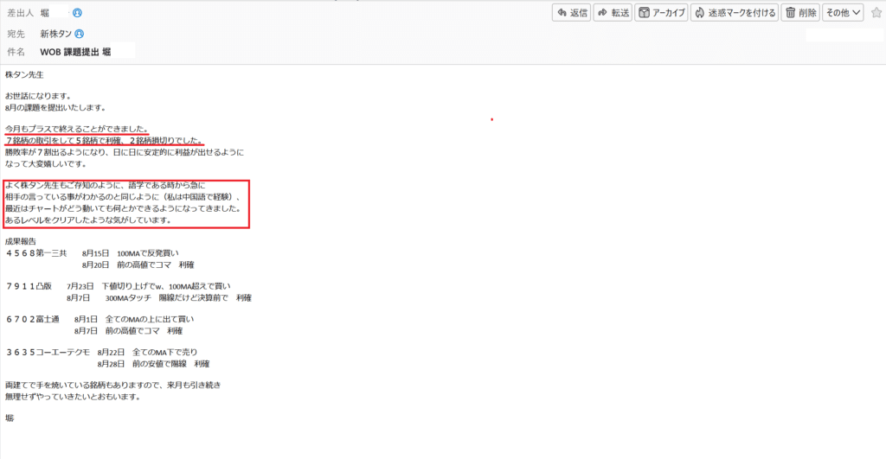Screen dimensions: 886x459
Task: Delete the email with 削除
Action: (800, 13)
